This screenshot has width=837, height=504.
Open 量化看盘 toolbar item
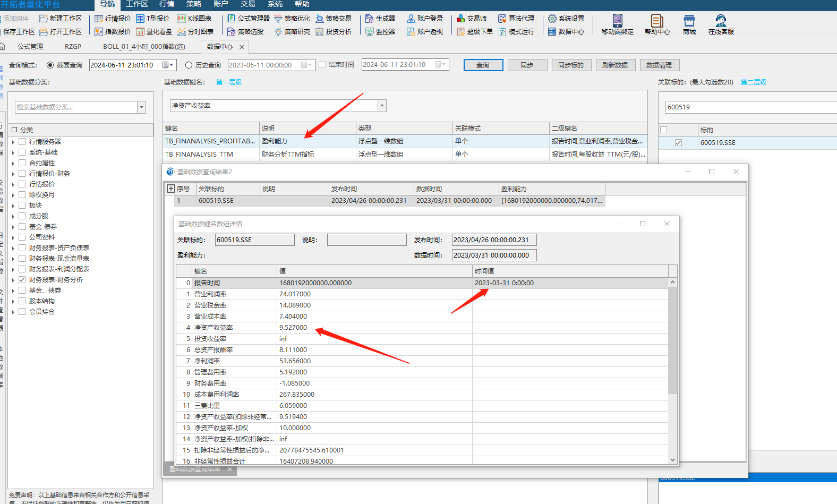(x=154, y=32)
